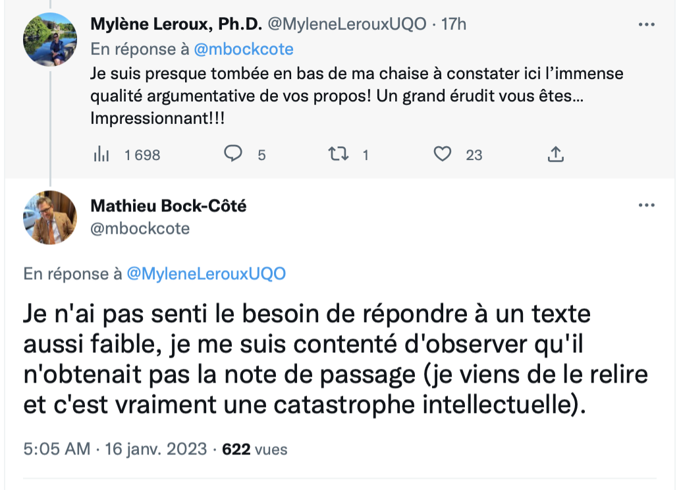Image resolution: width=681 pixels, height=490 pixels.
Task: View the 622 vues count
Action: (254, 449)
